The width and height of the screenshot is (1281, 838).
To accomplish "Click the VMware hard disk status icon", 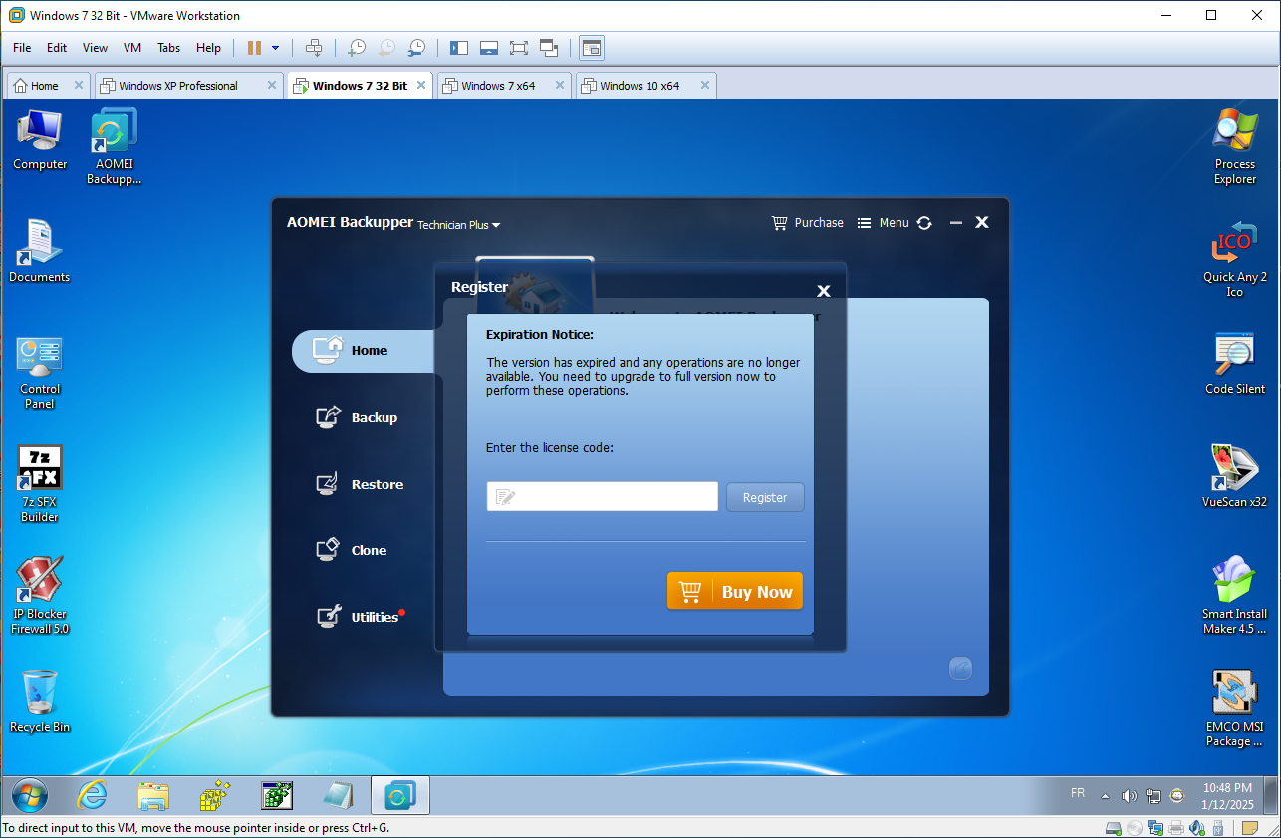I will tap(1114, 828).
